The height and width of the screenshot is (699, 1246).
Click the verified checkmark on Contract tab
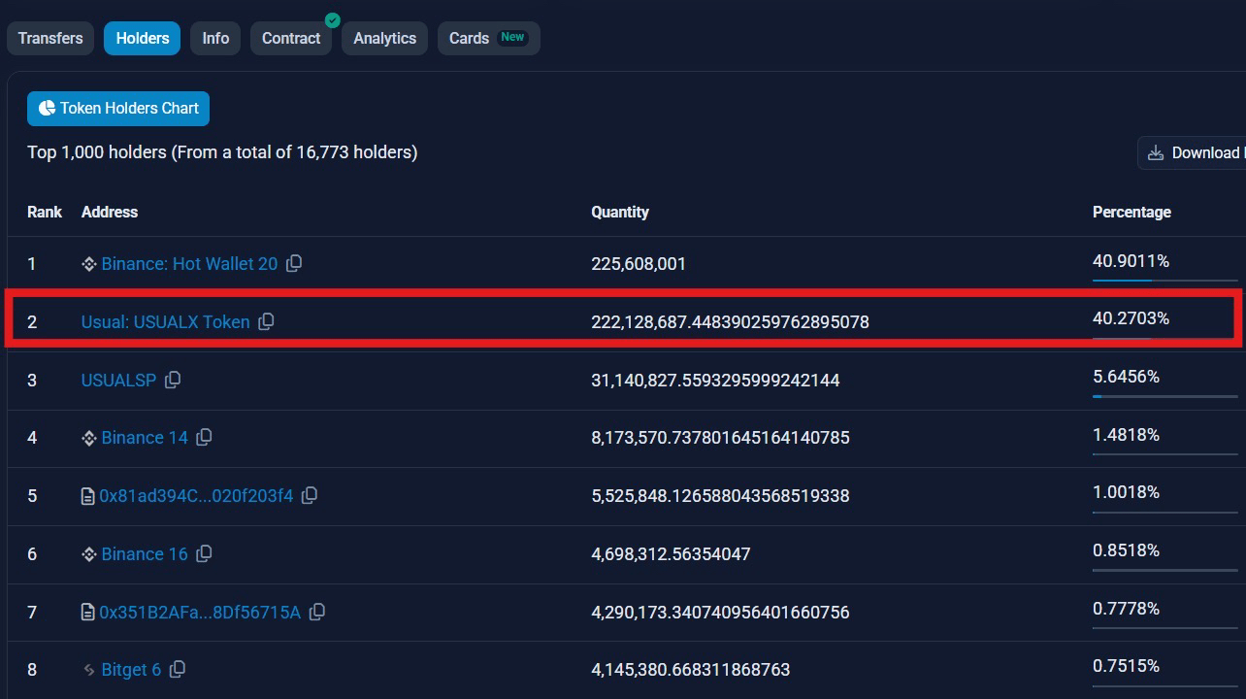coord(333,20)
